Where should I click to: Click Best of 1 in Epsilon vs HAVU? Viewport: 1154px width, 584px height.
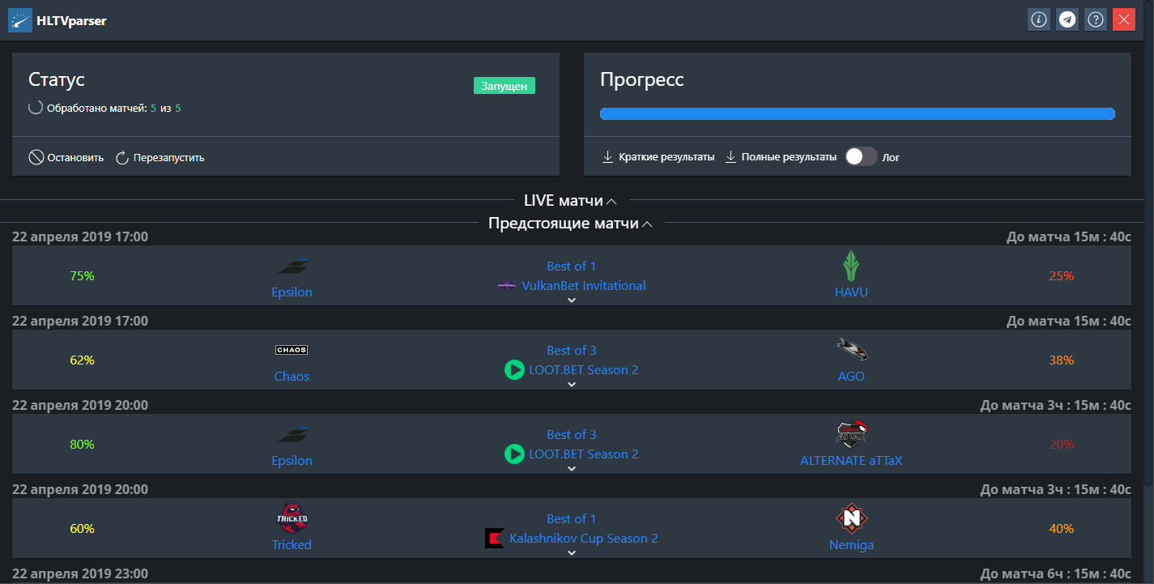pyautogui.click(x=571, y=266)
